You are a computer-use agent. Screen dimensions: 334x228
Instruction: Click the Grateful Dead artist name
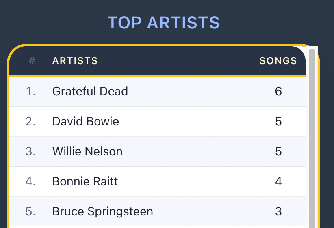pyautogui.click(x=90, y=91)
